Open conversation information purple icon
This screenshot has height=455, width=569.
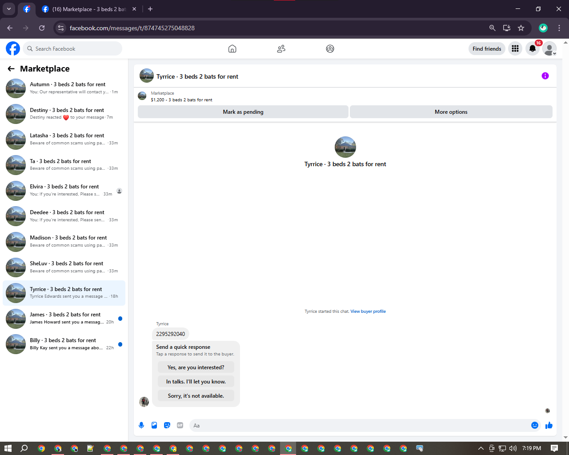pyautogui.click(x=545, y=76)
